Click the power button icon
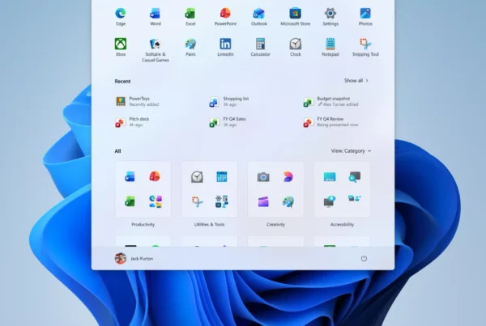This screenshot has width=486, height=326. [x=364, y=258]
